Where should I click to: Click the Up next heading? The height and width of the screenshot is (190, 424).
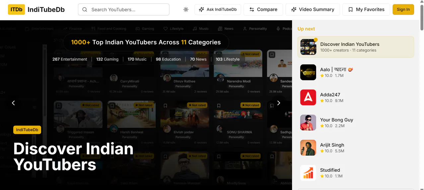click(x=306, y=29)
